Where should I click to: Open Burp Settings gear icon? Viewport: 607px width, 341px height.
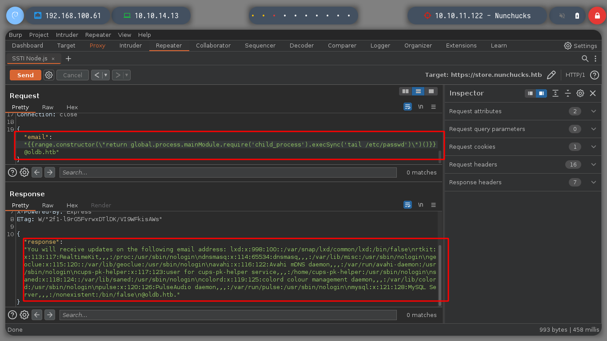[568, 46]
